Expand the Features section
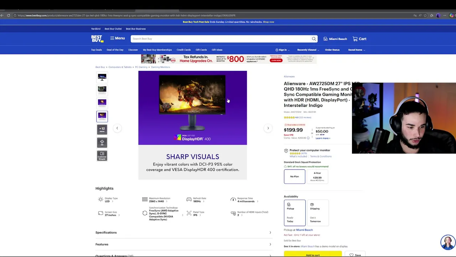 pyautogui.click(x=183, y=245)
